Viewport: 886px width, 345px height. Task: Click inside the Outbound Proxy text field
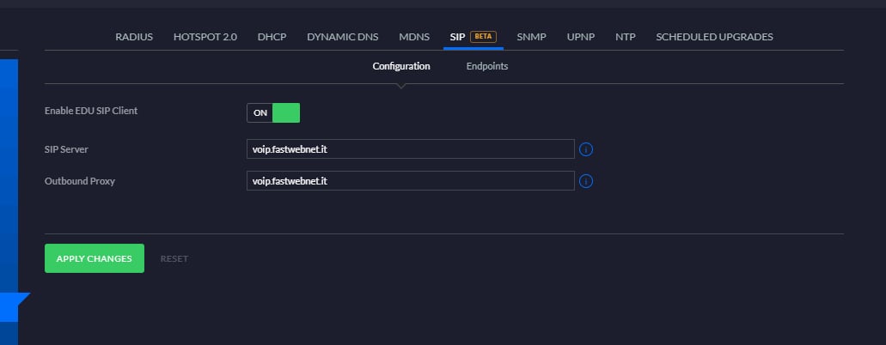pyautogui.click(x=411, y=181)
